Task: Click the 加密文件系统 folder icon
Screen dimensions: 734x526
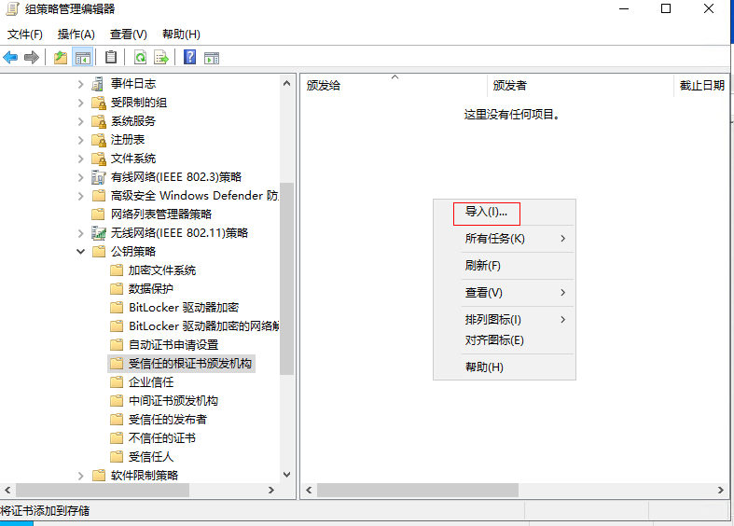Action: click(x=116, y=270)
